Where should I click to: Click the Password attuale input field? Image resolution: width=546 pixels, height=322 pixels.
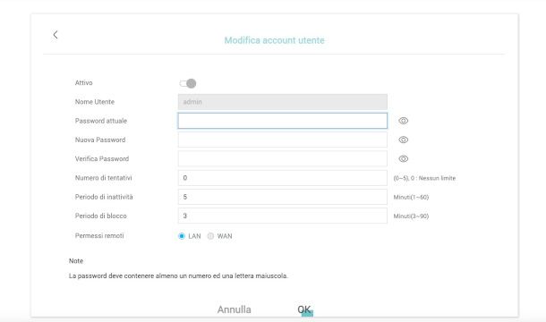[x=283, y=121]
